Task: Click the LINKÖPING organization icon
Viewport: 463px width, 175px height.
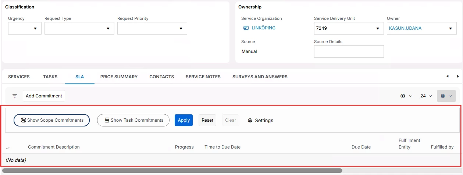Action: (x=246, y=28)
